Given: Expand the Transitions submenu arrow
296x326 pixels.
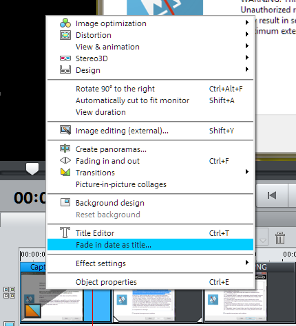Looking at the screenshot, I should click(x=247, y=172).
